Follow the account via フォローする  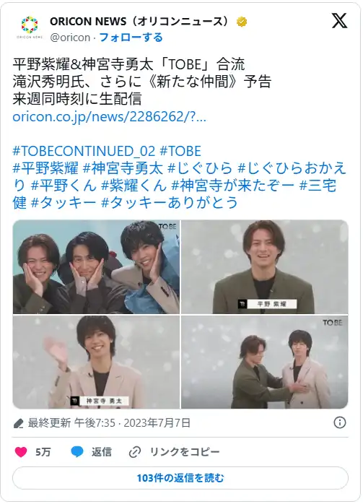131,38
